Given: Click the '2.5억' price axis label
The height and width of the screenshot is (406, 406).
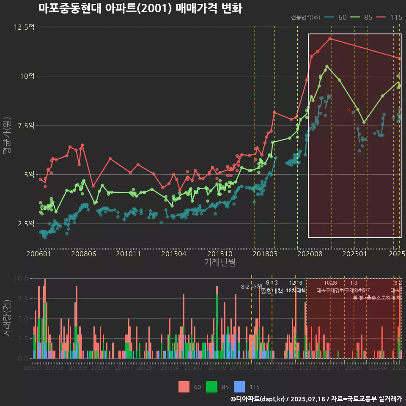Looking at the screenshot, I should pos(26,224).
